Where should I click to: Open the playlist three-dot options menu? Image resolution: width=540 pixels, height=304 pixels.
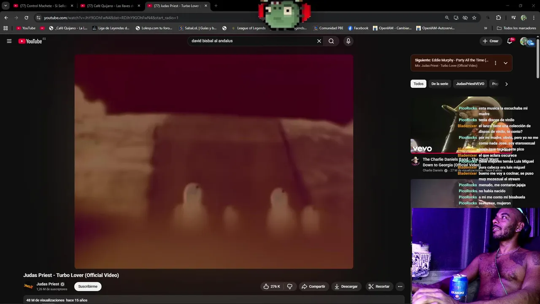click(x=495, y=63)
